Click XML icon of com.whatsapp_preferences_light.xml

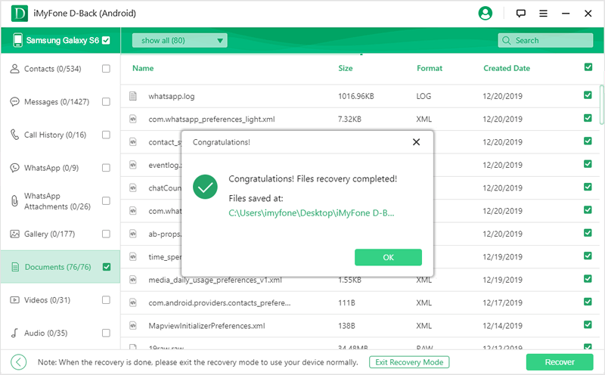[x=133, y=119]
